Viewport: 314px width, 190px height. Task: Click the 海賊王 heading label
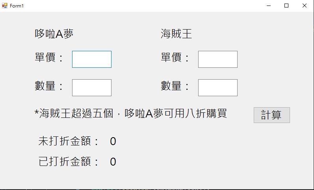pos(176,34)
